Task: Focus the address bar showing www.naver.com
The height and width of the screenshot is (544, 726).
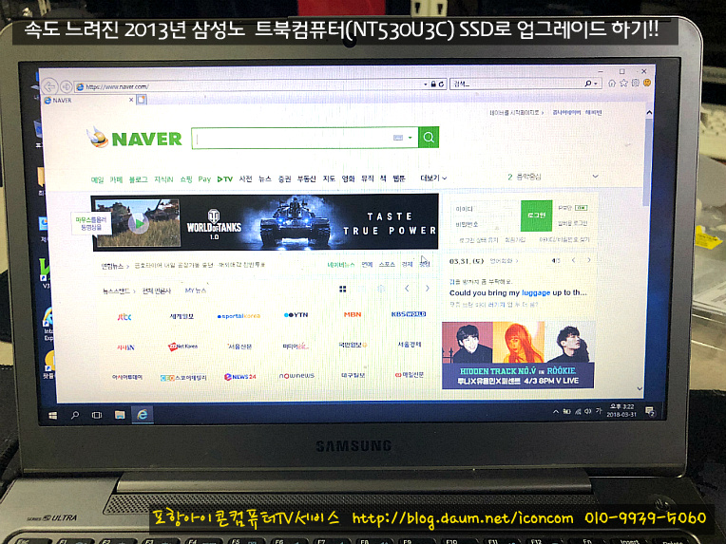Action: coord(250,86)
